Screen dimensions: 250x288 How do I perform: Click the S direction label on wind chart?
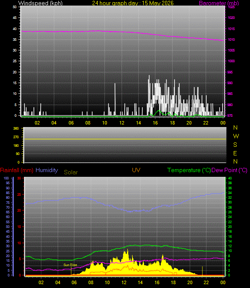pos(235,145)
